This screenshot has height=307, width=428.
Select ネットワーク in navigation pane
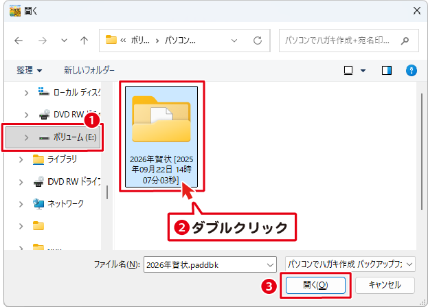click(x=65, y=203)
